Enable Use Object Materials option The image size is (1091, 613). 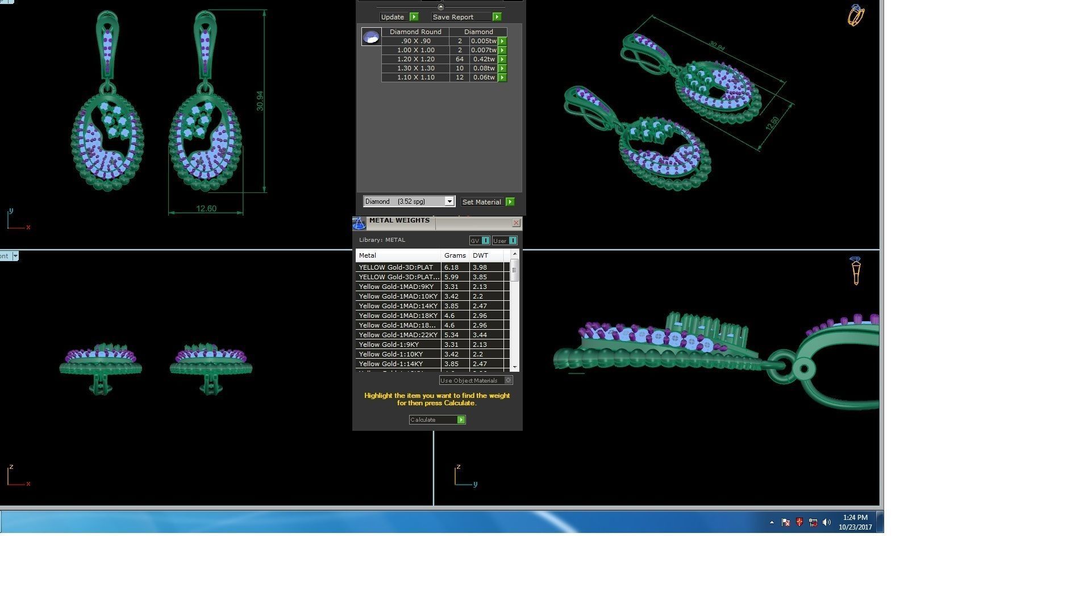click(509, 380)
